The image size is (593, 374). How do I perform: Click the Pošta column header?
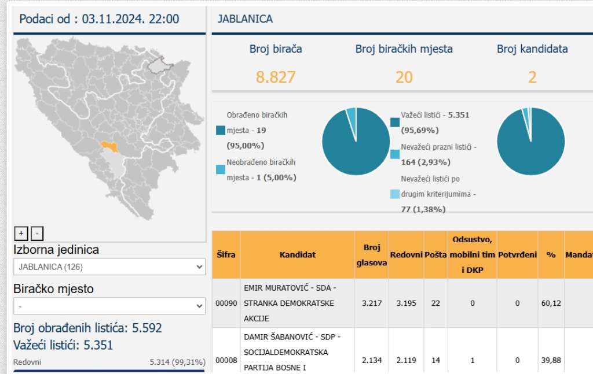coord(435,255)
